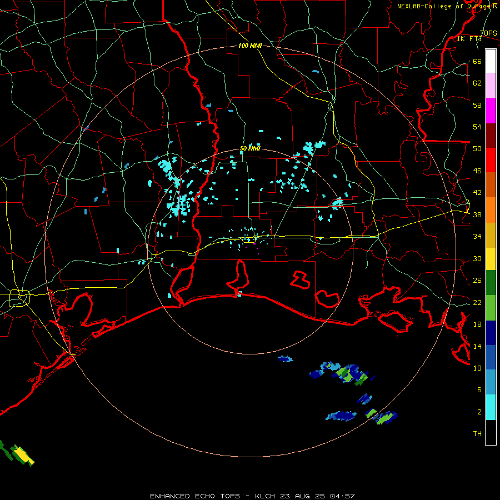Select the 34 value on legend scale
The image size is (500, 500).
477,237
